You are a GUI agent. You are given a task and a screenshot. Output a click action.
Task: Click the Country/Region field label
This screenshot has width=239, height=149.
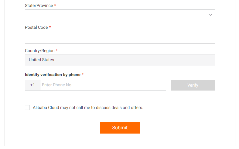click(39, 51)
